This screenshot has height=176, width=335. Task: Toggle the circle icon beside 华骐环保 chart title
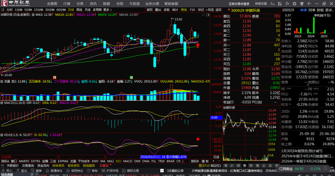point(33,15)
